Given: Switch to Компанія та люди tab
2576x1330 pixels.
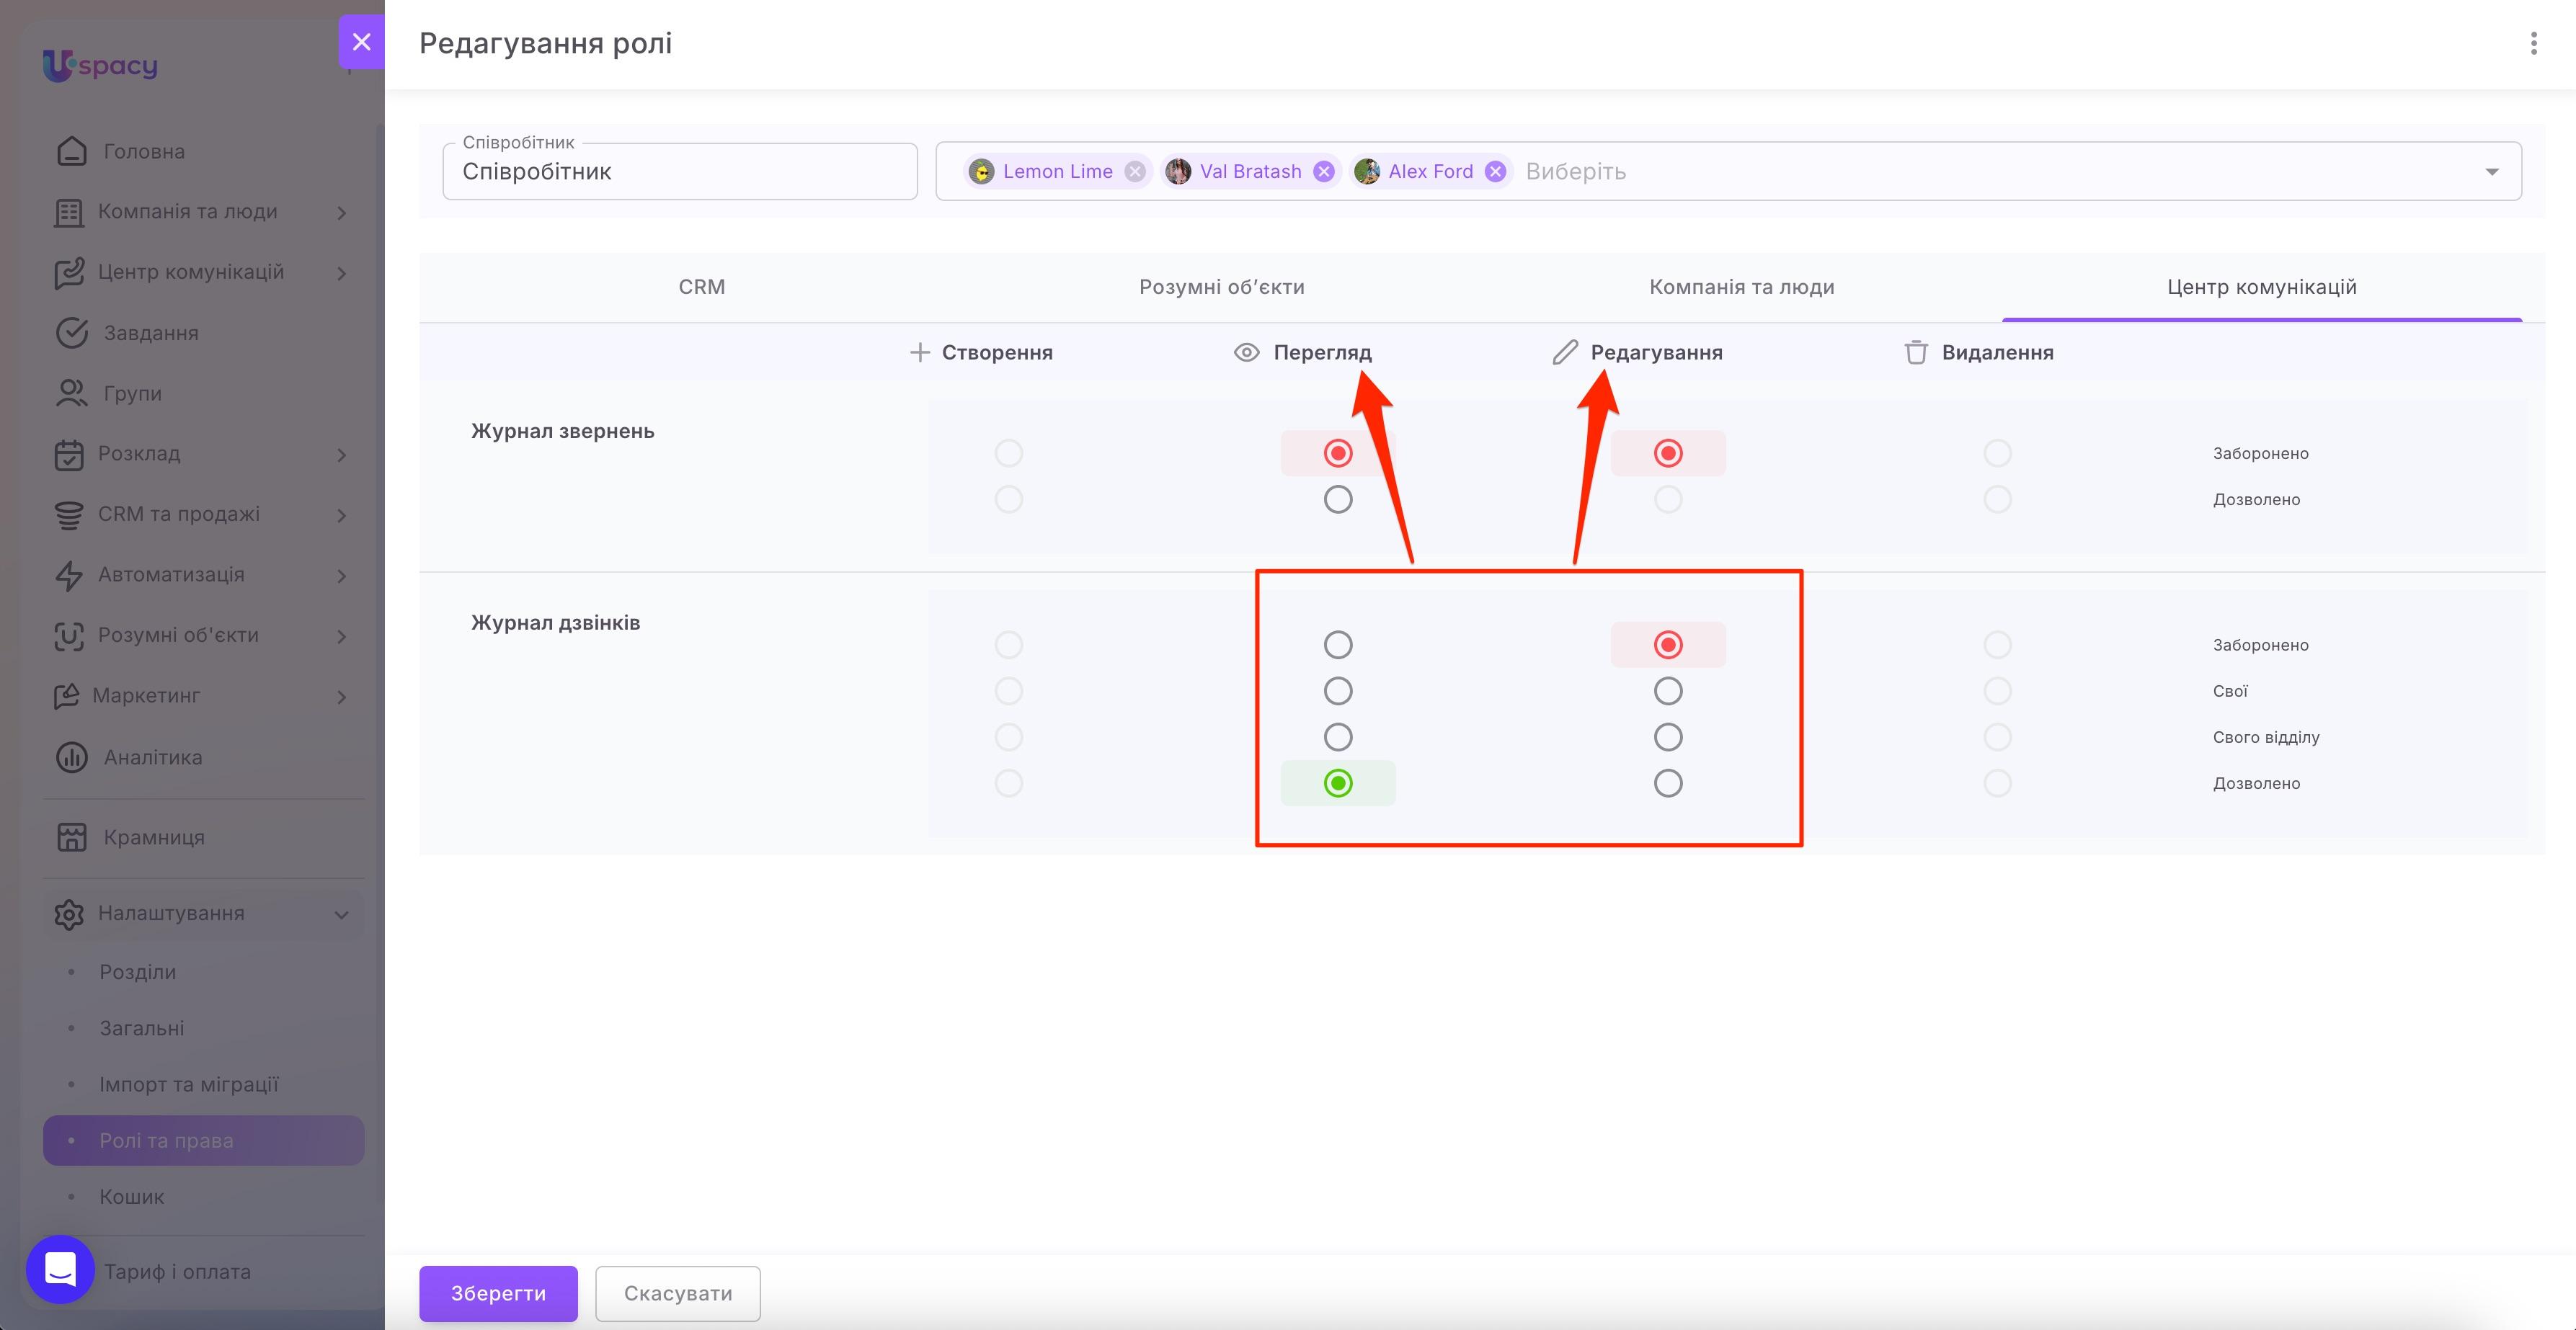Looking at the screenshot, I should pos(1741,287).
